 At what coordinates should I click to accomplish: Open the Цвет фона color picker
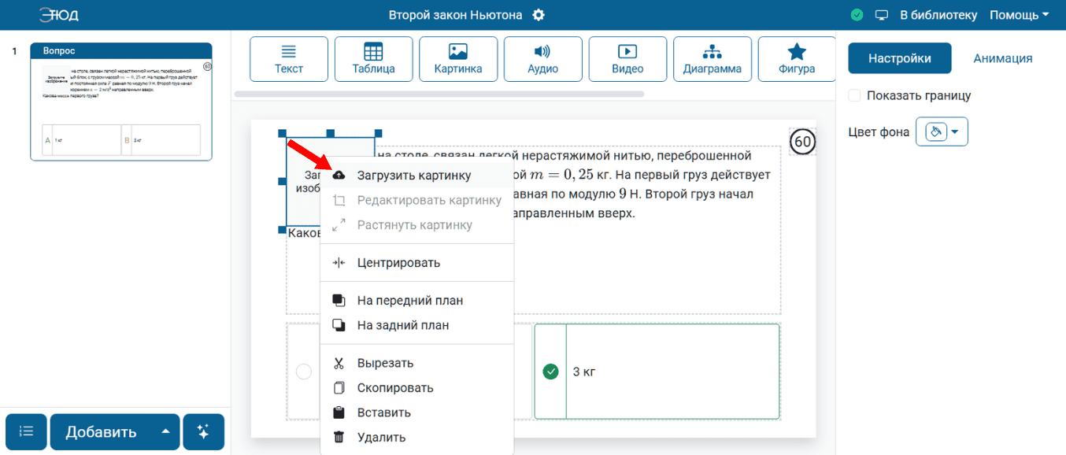(x=942, y=132)
